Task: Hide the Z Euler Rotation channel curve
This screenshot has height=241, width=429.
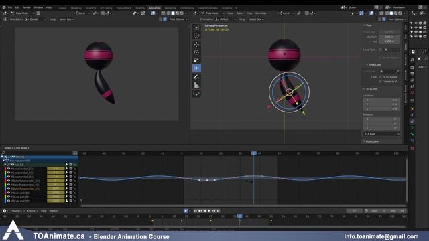Action: pyautogui.click(x=9, y=189)
